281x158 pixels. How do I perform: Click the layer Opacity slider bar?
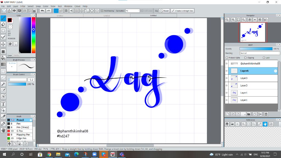point(256,49)
